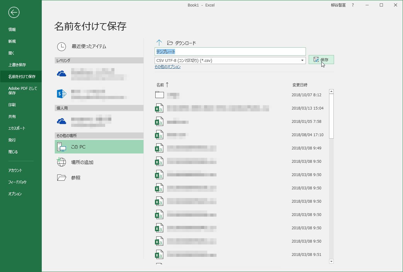
Task: Maximize the Excel window
Action: [x=381, y=5]
